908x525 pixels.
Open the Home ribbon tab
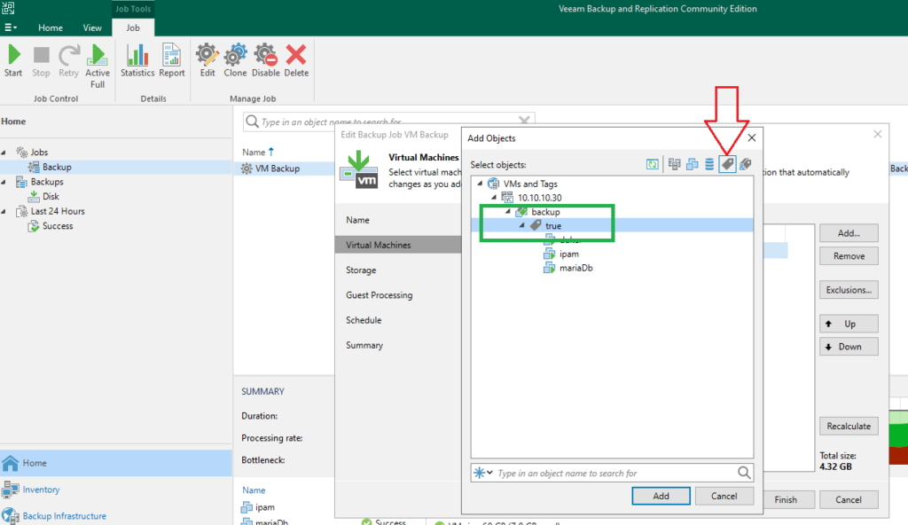(51, 27)
